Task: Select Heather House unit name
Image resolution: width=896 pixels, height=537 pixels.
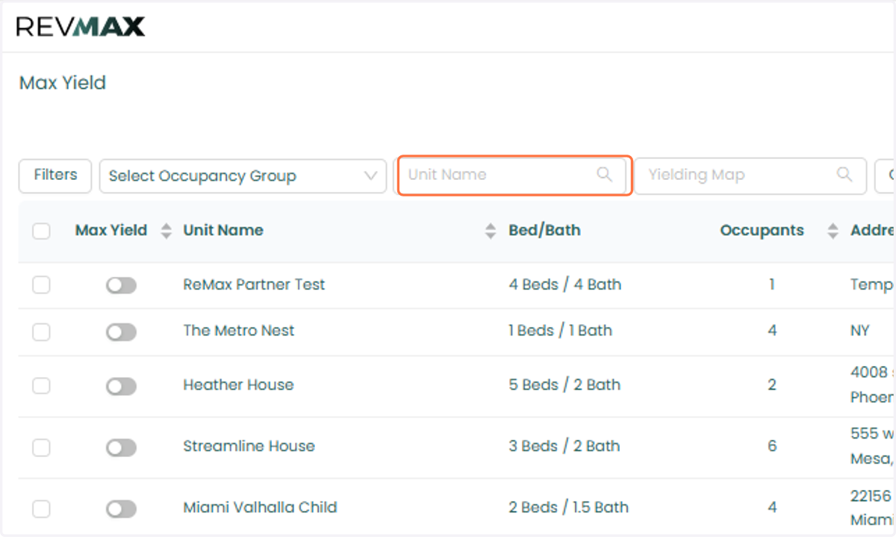Action: (238, 385)
